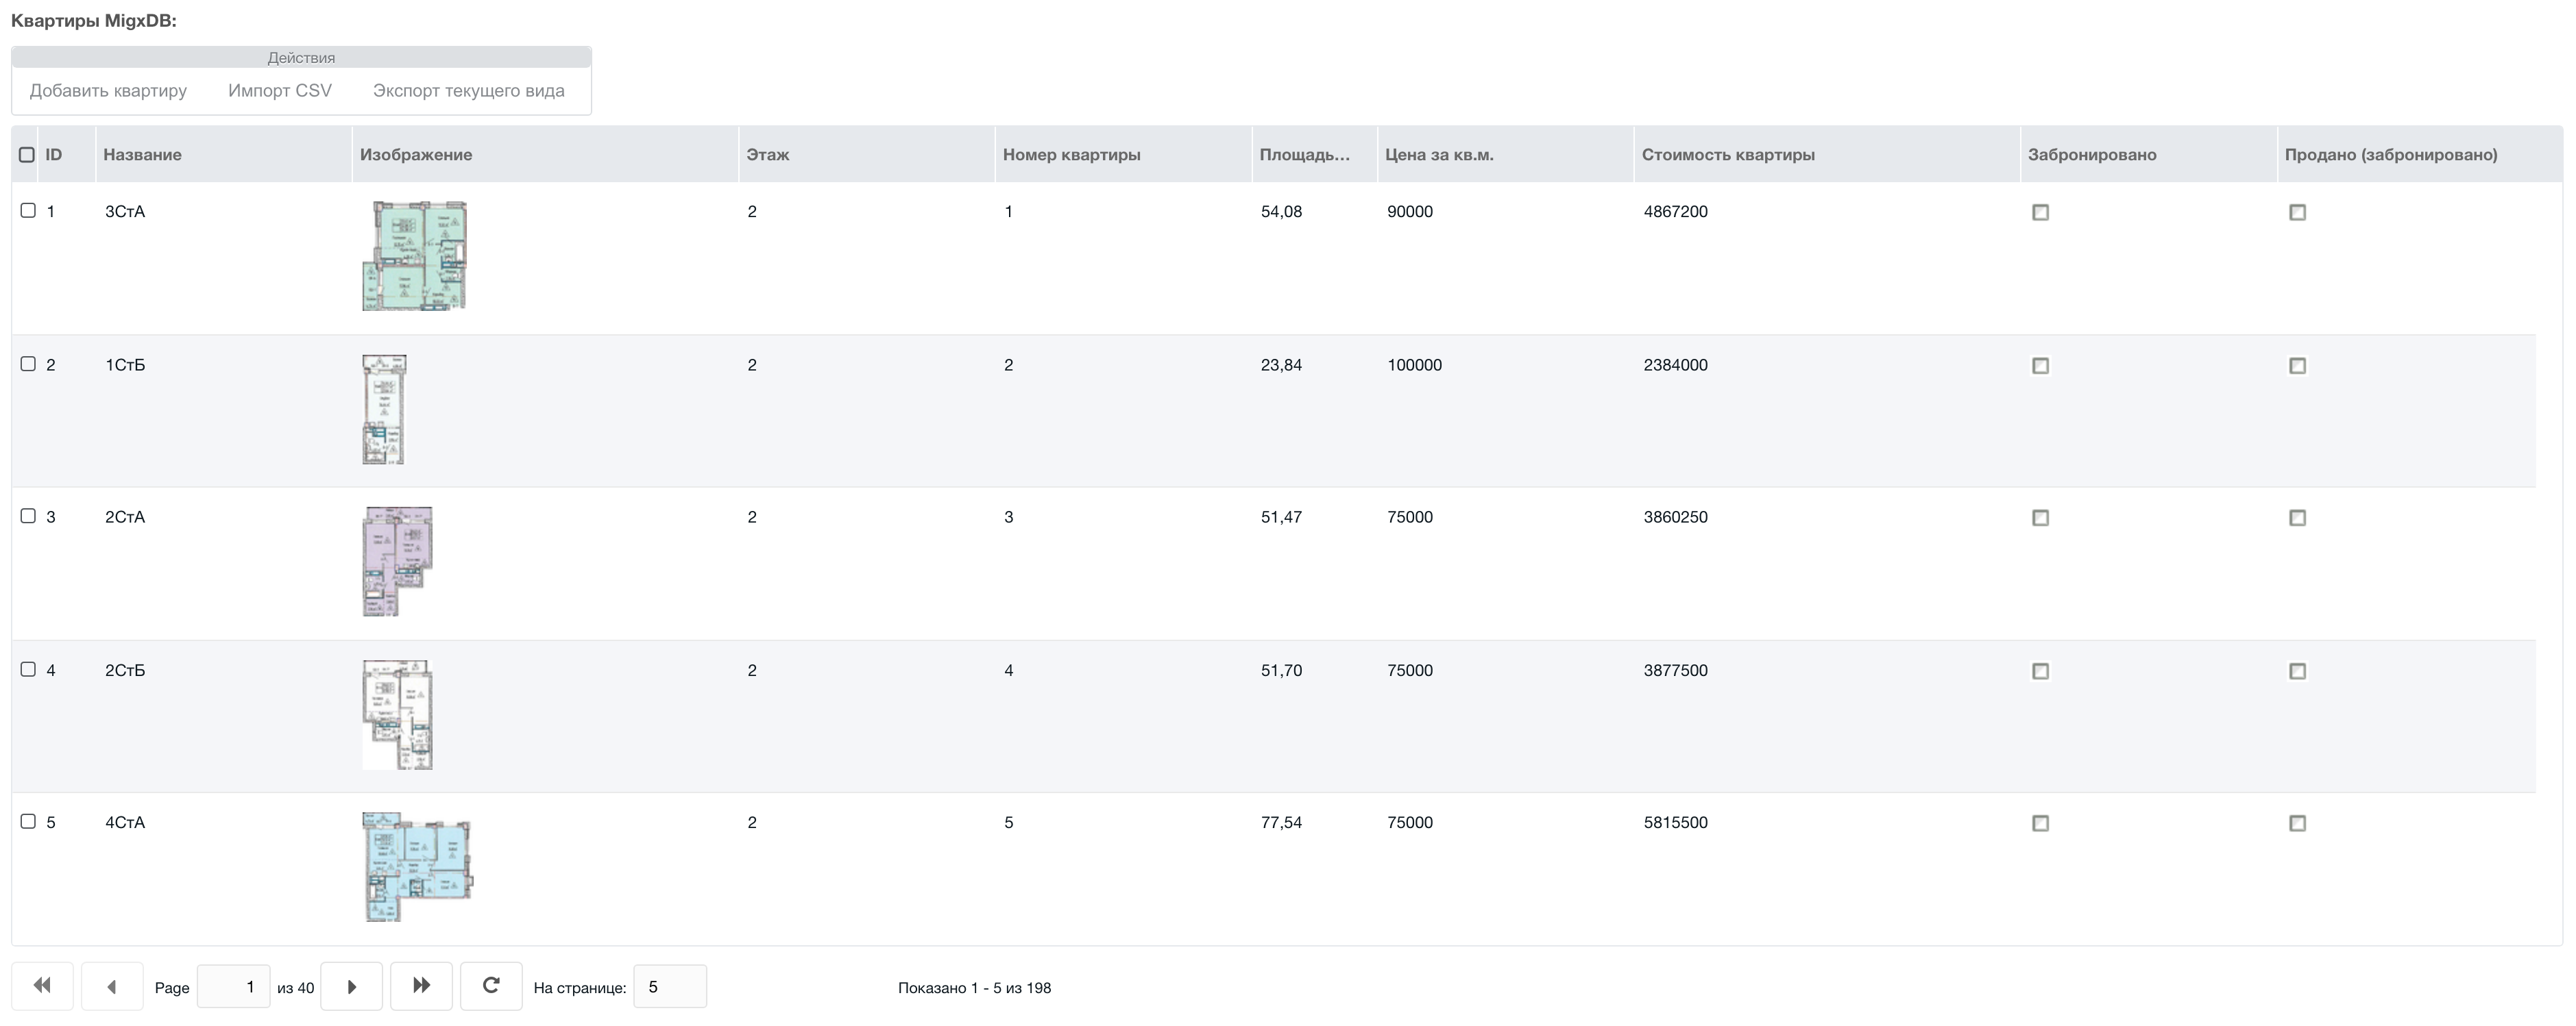The image size is (2576, 1026).
Task: Toggle Продано checkbox for 3СтА
Action: coord(2298,212)
